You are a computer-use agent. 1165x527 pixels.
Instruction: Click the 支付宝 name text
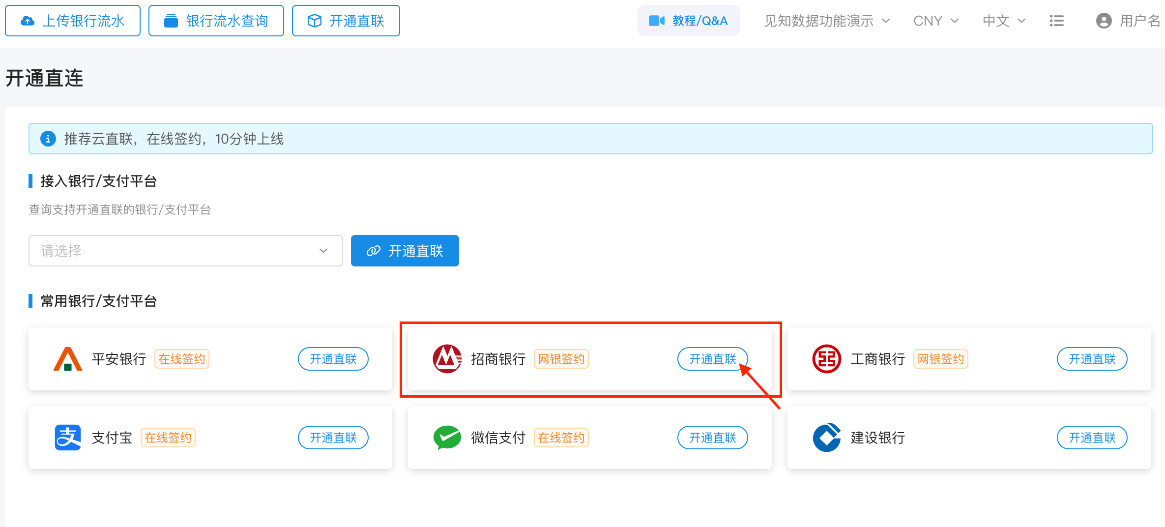tap(112, 438)
